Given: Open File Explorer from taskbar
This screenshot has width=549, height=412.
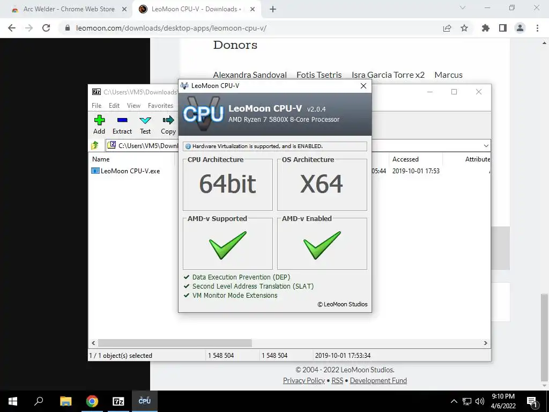Looking at the screenshot, I should (65, 401).
